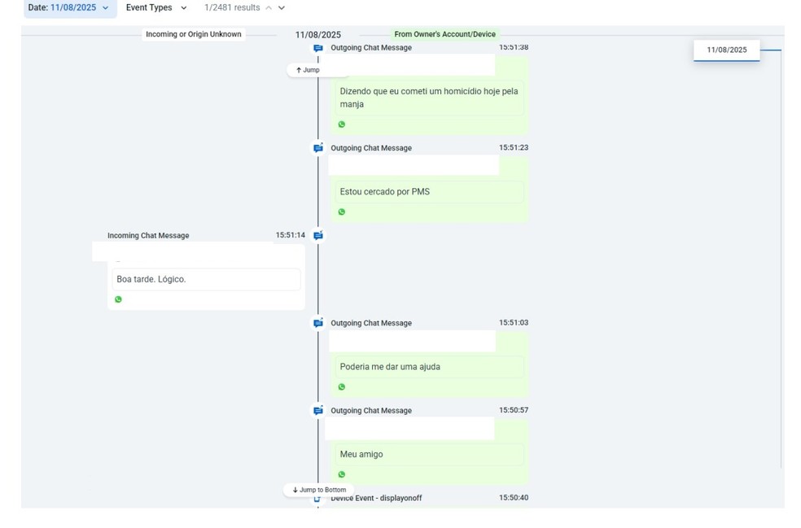801x528 pixels.
Task: Open the Event Types dropdown
Action: (156, 7)
